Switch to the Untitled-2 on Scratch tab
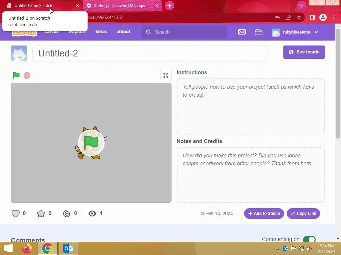This screenshot has width=341, height=255. point(42,6)
